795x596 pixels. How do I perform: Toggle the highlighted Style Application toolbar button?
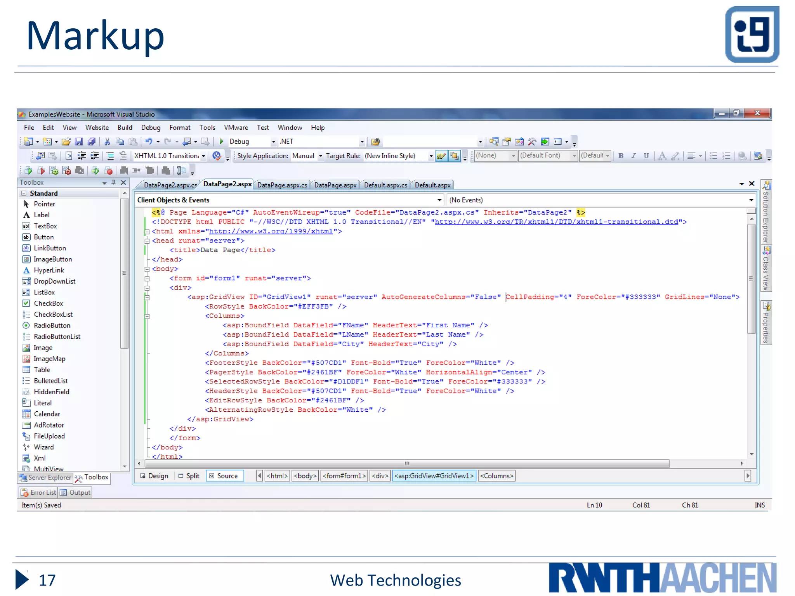pyautogui.click(x=441, y=156)
